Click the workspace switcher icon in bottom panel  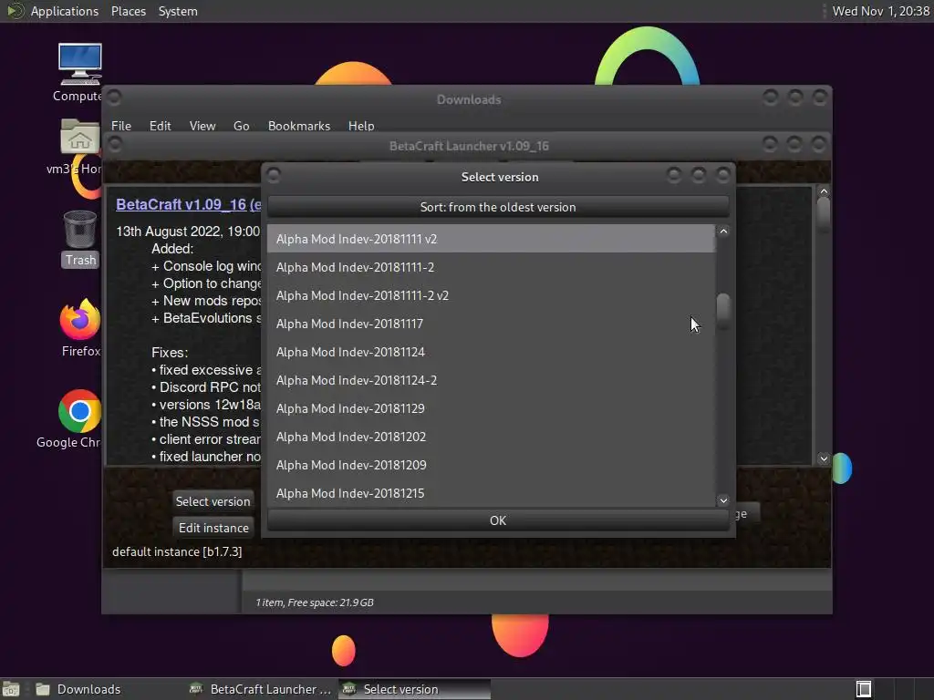click(864, 689)
